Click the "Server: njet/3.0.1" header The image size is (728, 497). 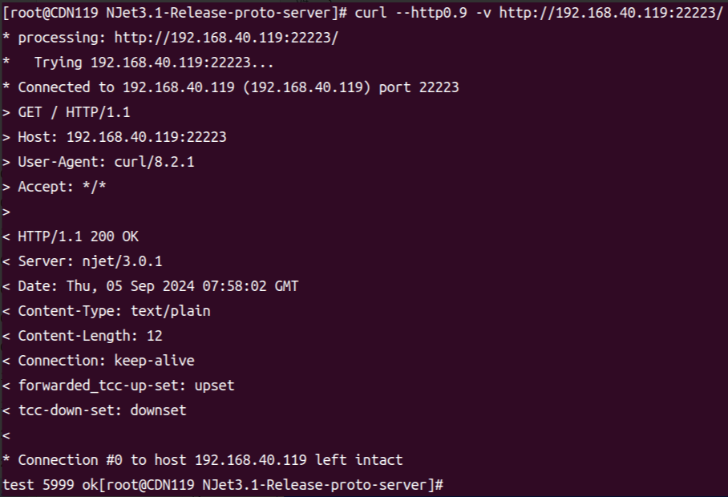[x=90, y=261]
